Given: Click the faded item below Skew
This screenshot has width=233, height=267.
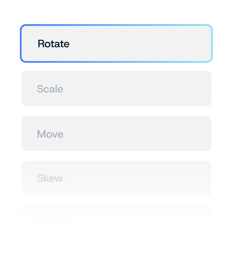Looking at the screenshot, I should (x=116, y=215).
